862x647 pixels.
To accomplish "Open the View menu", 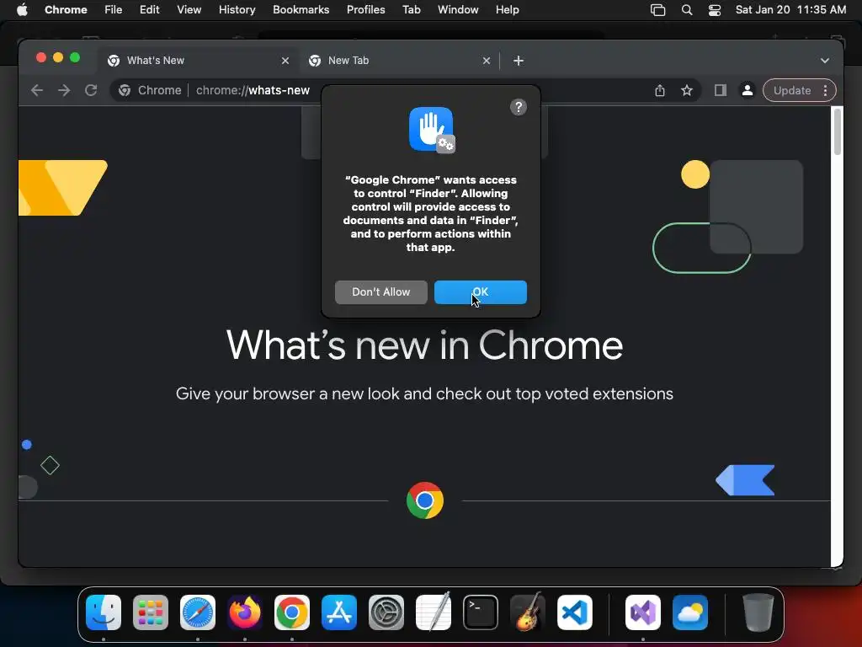I will (x=189, y=10).
